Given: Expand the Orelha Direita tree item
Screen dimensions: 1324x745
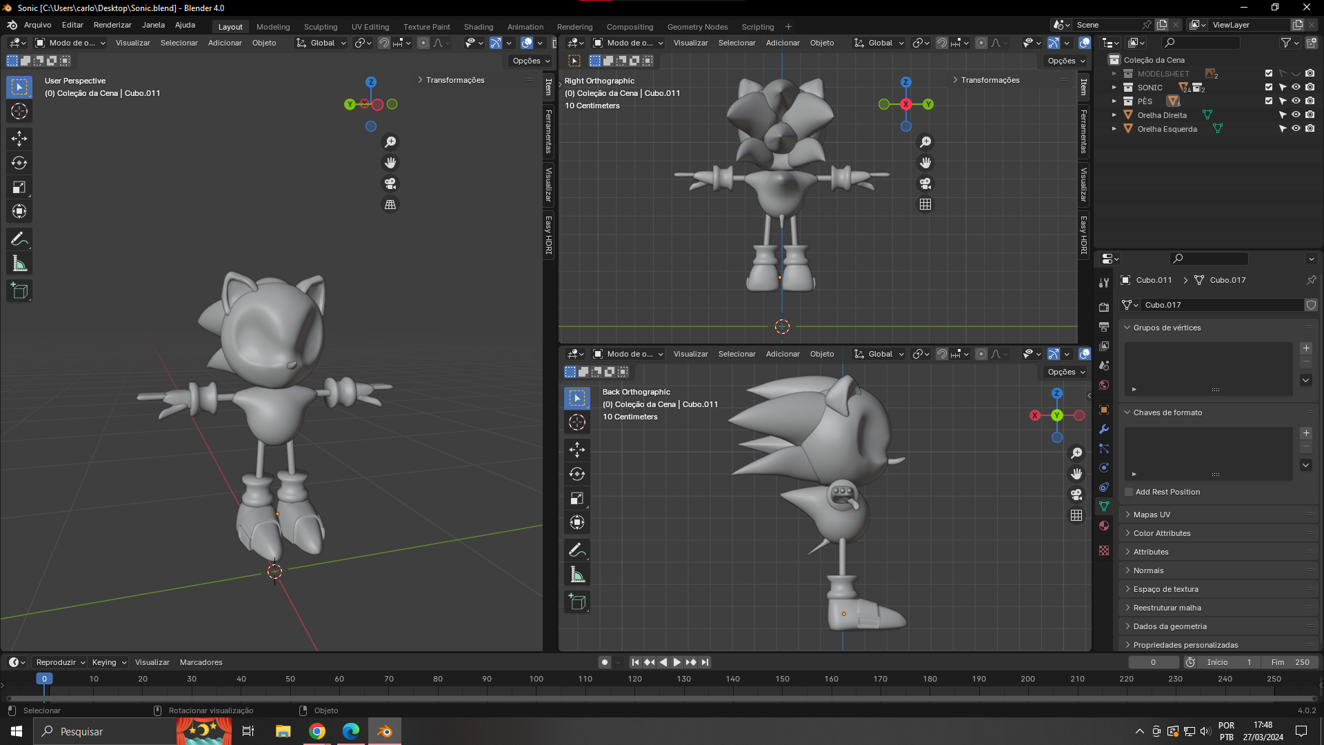Looking at the screenshot, I should pos(1114,115).
